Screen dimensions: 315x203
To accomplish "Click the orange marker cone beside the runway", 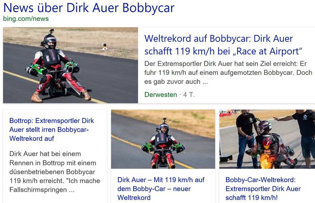I will 105,47.
